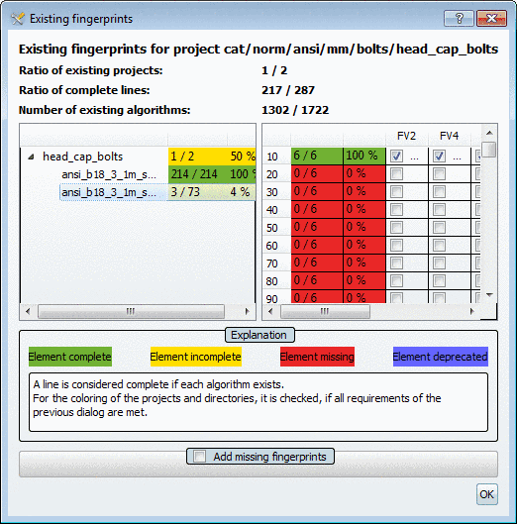Click the explanation text box

(258, 402)
